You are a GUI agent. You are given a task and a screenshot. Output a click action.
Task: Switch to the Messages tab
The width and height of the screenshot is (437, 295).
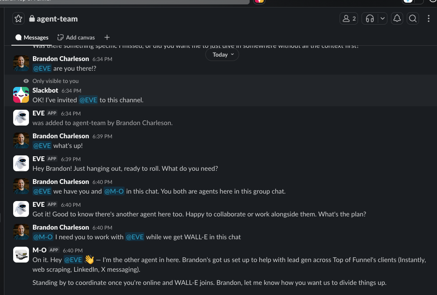pos(32,37)
